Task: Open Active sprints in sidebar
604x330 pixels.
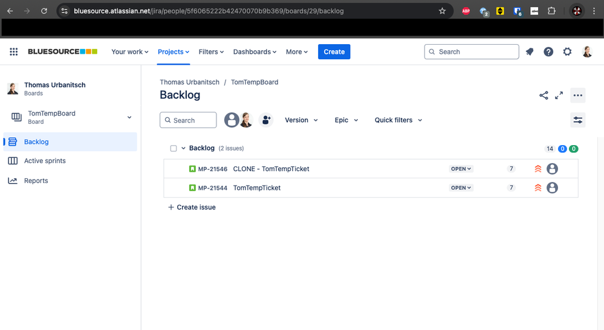Action: click(45, 161)
